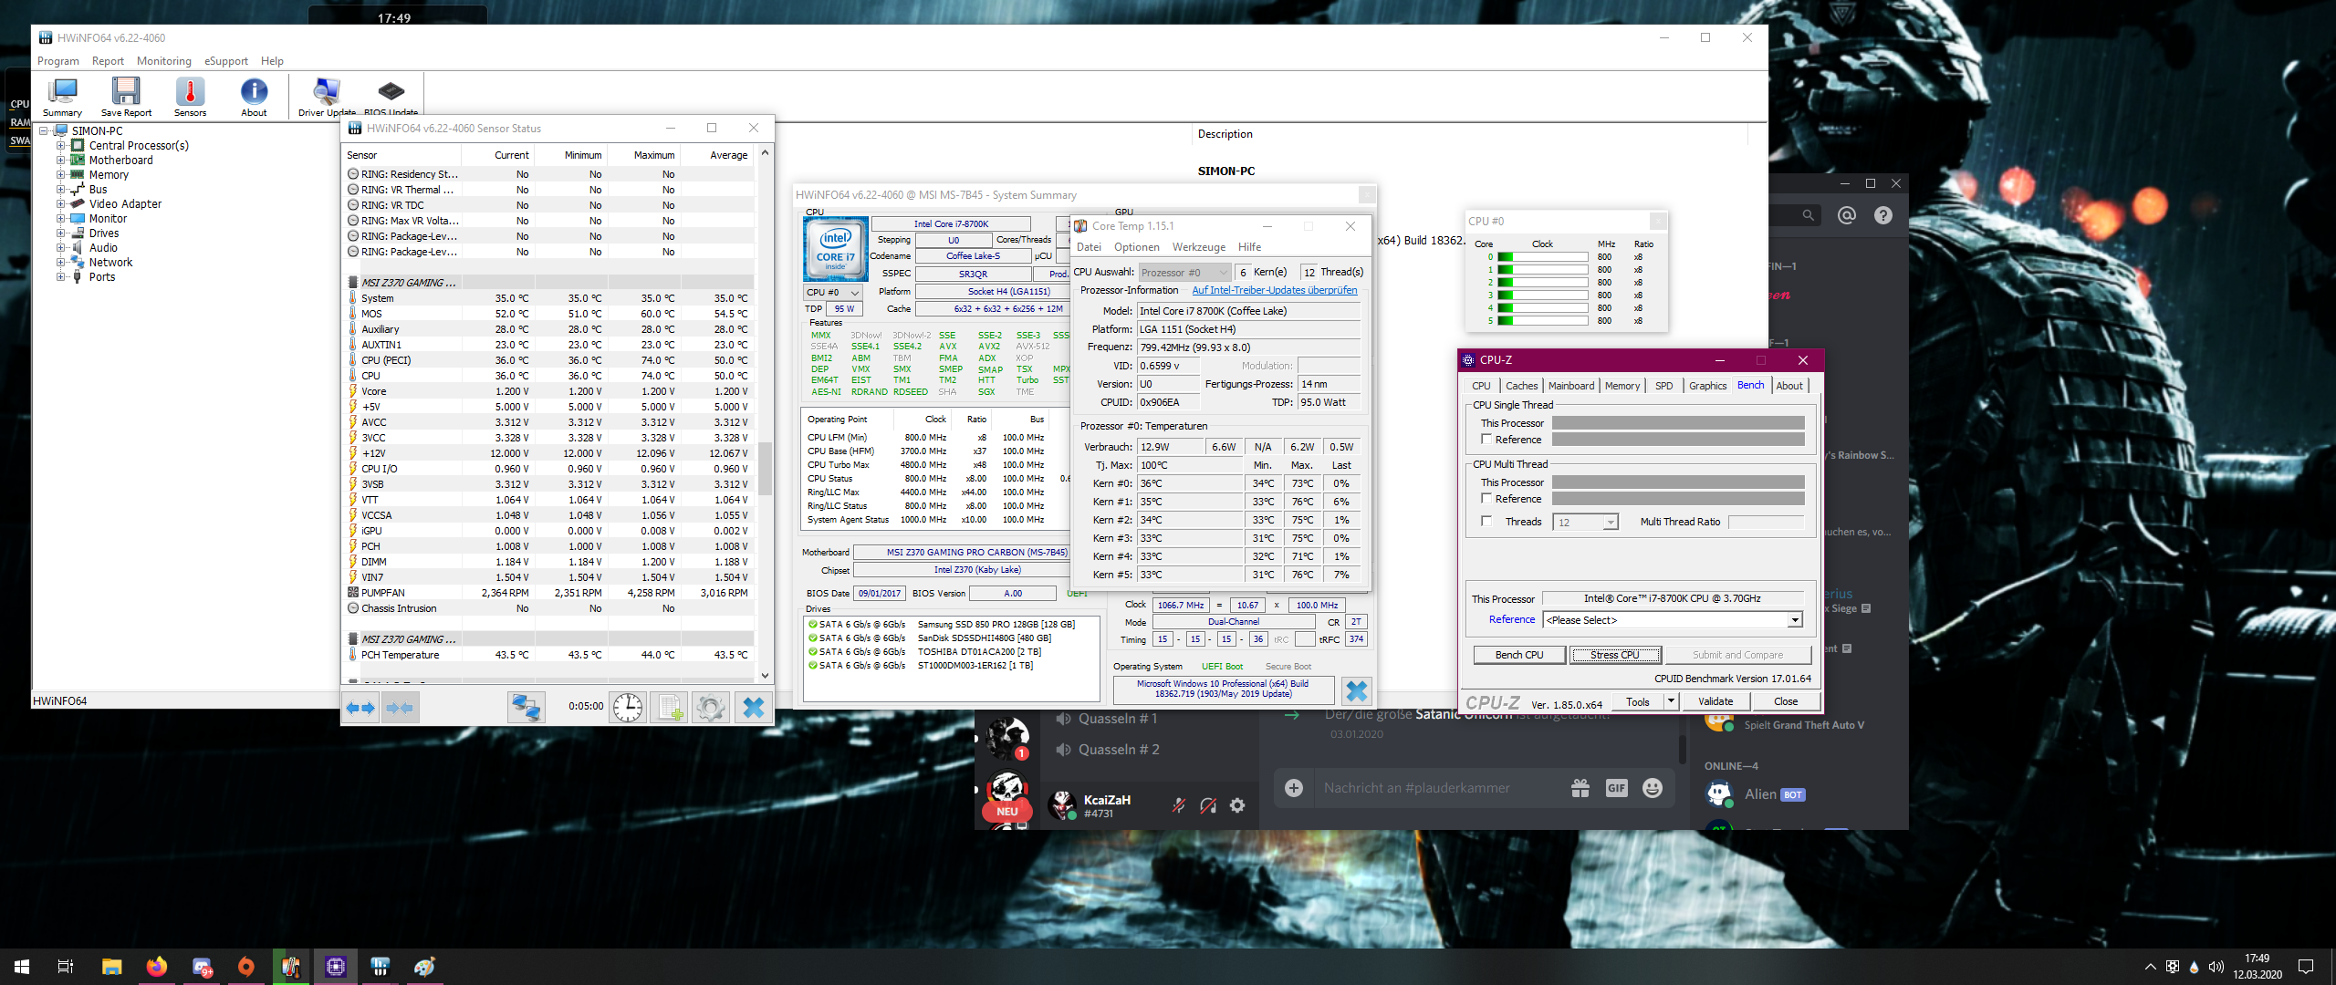The height and width of the screenshot is (985, 2336).
Task: Click expand-columns arrows button in Sensor Status
Action: (361, 708)
